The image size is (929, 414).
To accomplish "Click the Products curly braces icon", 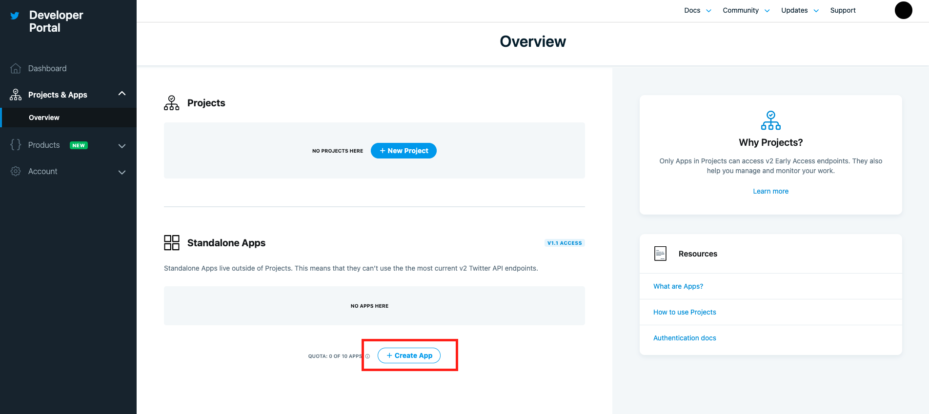I will click(x=16, y=145).
